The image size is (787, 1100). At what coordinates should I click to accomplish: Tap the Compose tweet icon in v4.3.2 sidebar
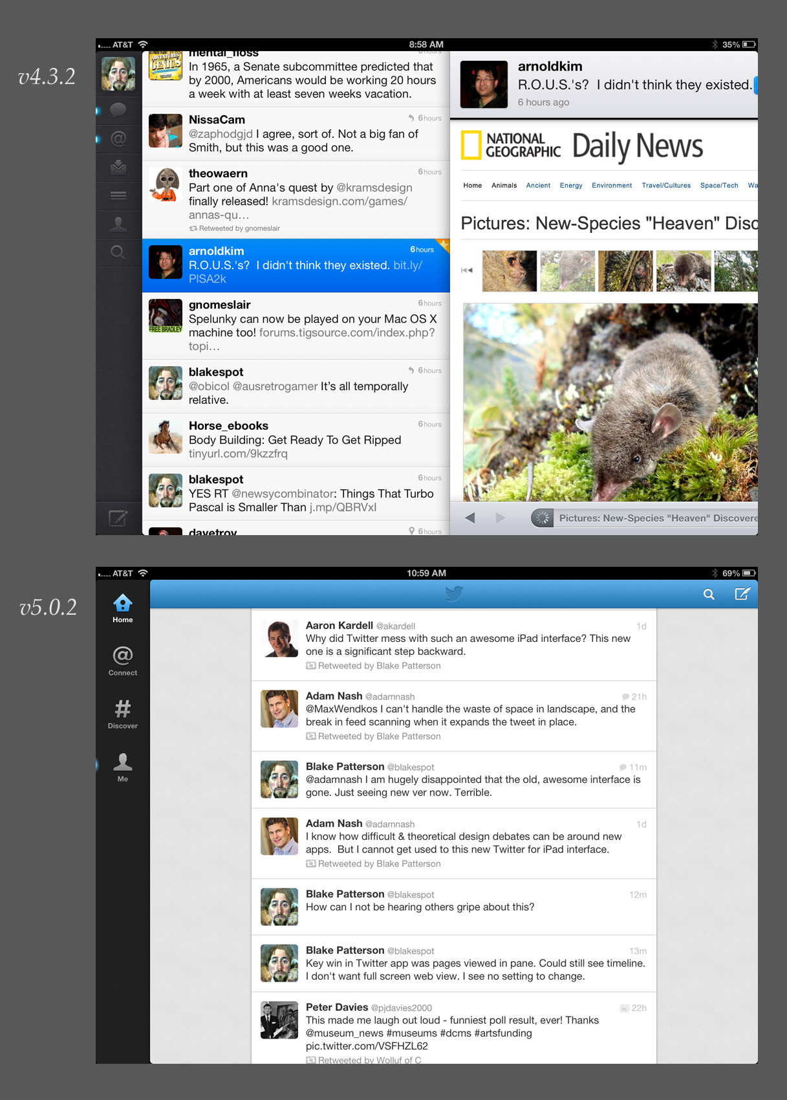(118, 518)
